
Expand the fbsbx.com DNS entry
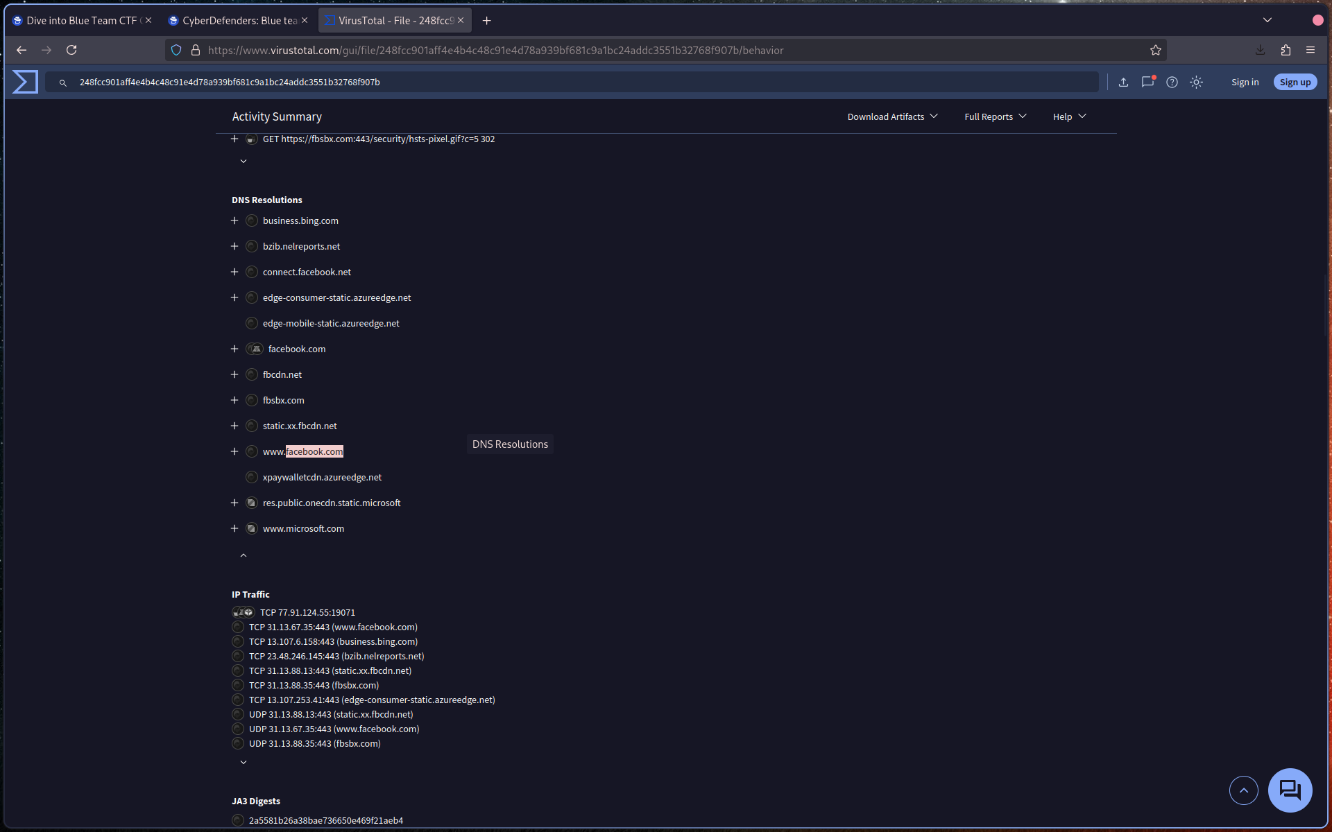[x=234, y=400]
